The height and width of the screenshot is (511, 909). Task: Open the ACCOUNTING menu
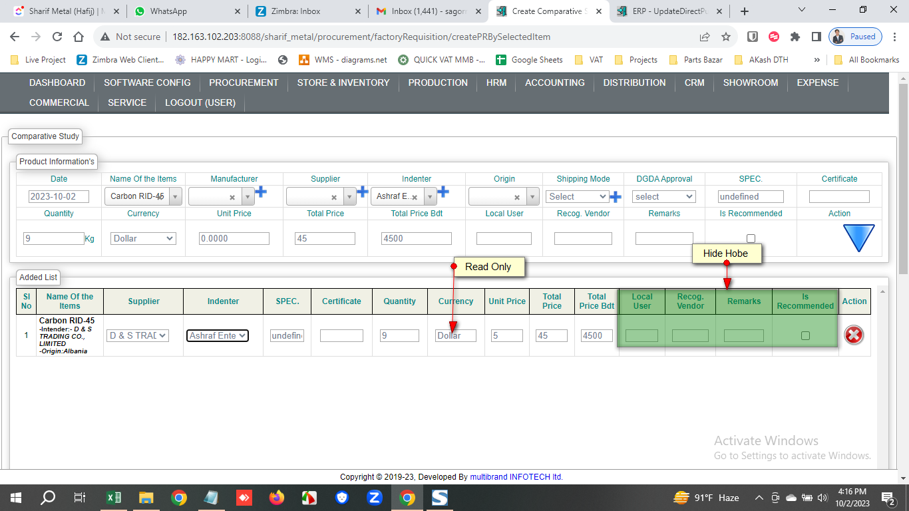pyautogui.click(x=555, y=83)
